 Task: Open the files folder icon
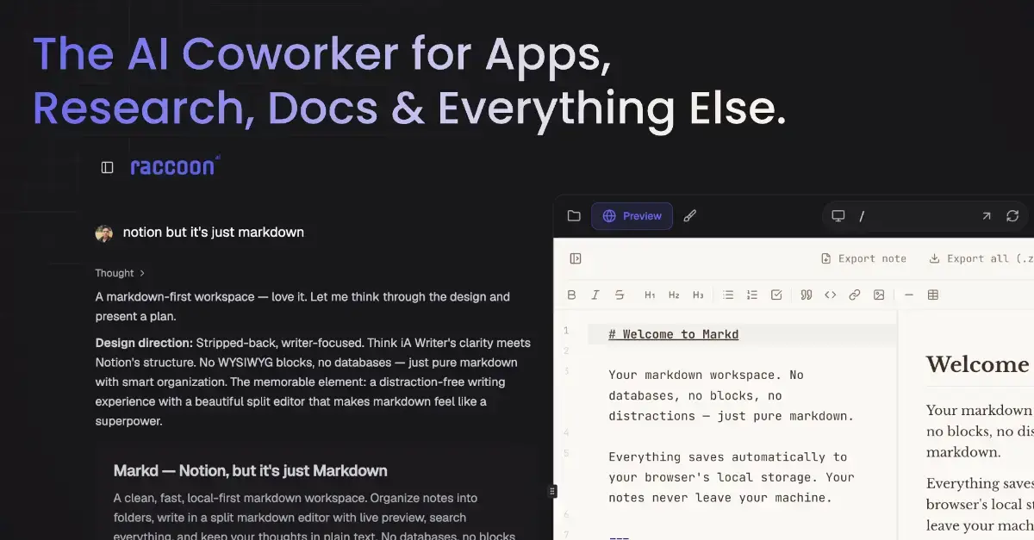[574, 216]
